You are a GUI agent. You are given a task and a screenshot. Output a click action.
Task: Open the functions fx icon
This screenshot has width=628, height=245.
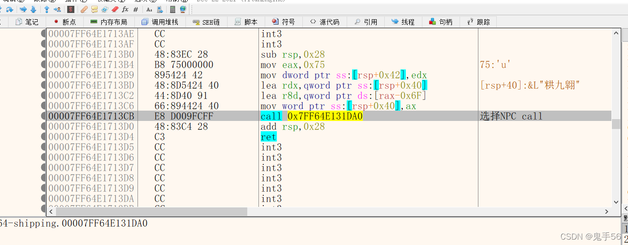pyautogui.click(x=125, y=9)
